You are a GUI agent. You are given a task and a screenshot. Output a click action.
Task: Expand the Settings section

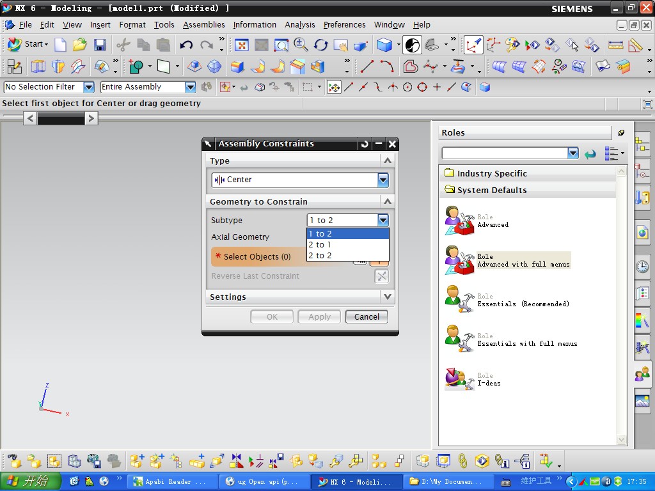pos(387,297)
